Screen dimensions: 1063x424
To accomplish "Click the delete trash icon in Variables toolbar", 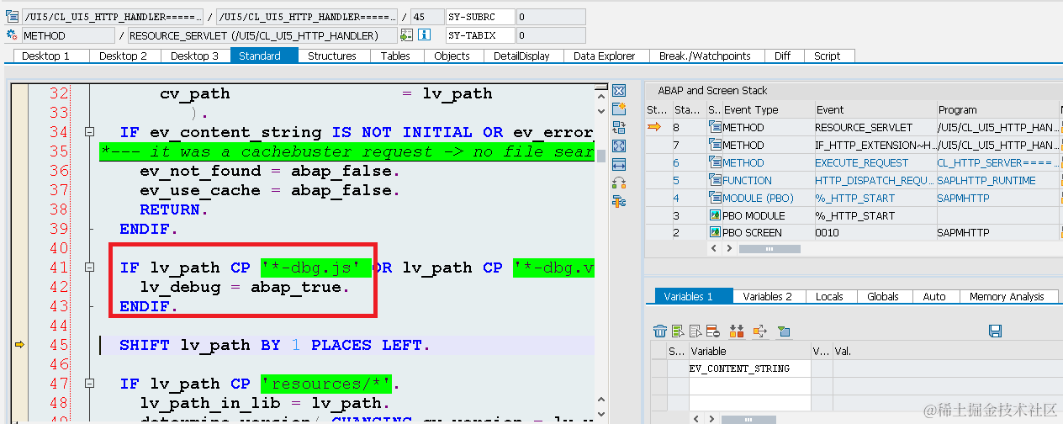I will 660,331.
